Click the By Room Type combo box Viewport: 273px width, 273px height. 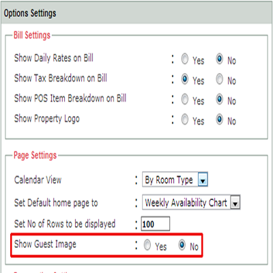point(175,179)
